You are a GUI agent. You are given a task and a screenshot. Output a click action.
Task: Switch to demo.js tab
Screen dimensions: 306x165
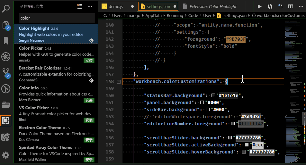point(118,6)
